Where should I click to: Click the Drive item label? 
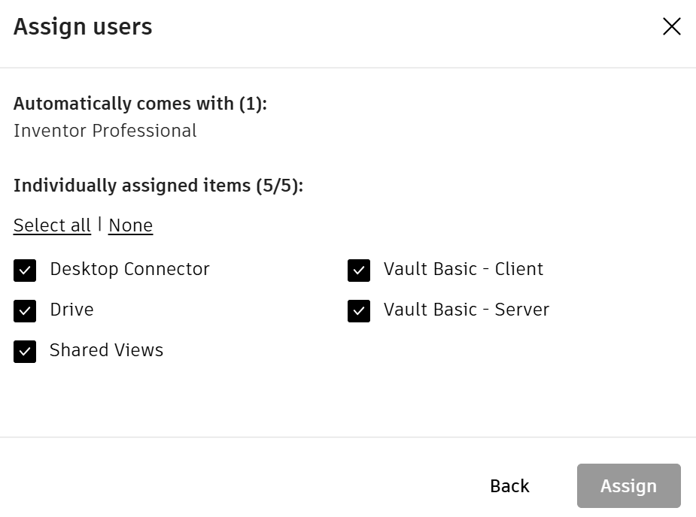(71, 310)
